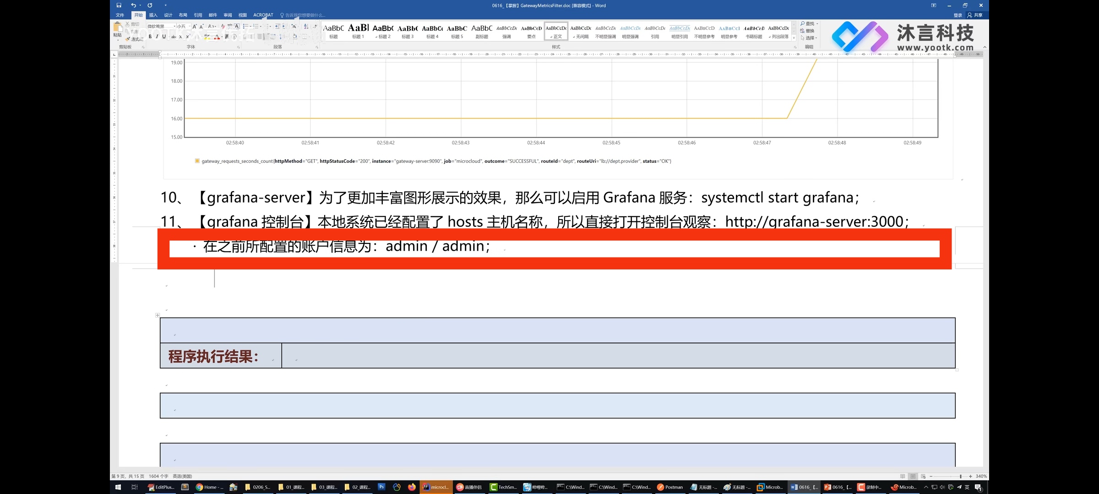1099x494 pixels.
Task: Apply the 标题 1 style
Action: (x=358, y=31)
